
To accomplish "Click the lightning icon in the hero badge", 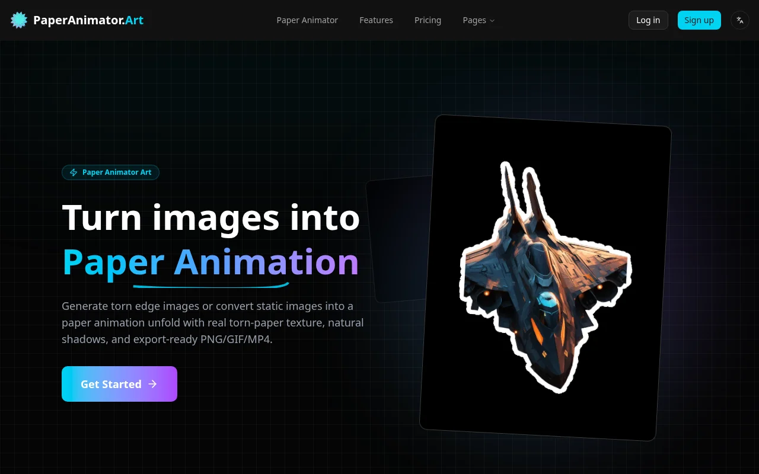I will tap(74, 172).
